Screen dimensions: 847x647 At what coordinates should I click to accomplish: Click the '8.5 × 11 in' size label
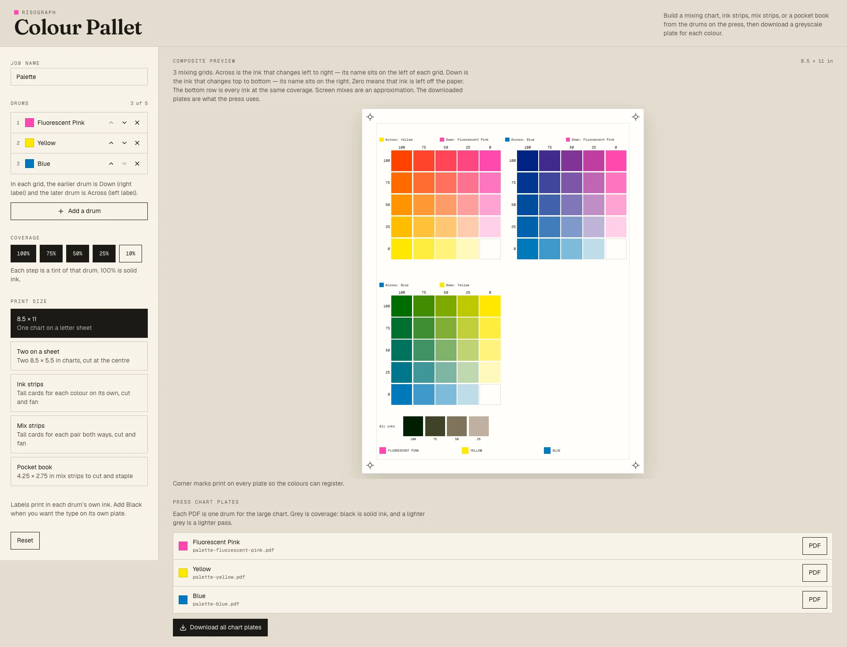coord(817,61)
